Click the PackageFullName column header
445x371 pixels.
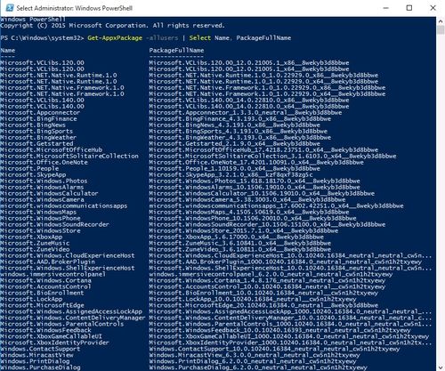coord(176,51)
